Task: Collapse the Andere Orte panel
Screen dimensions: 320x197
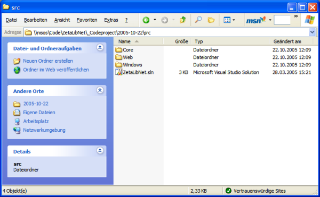Action: coord(100,90)
